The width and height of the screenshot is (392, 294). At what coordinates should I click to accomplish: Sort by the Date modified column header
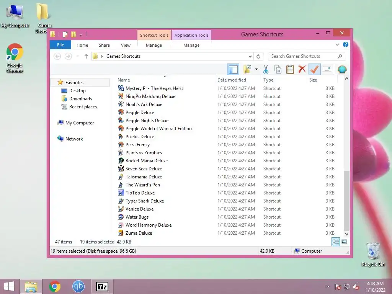coord(238,80)
